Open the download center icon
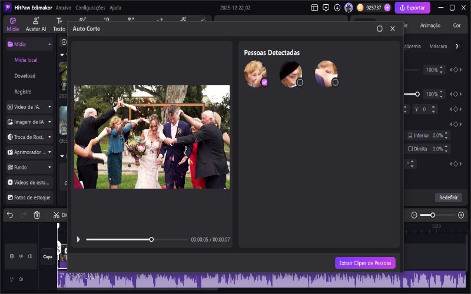 click(x=337, y=8)
